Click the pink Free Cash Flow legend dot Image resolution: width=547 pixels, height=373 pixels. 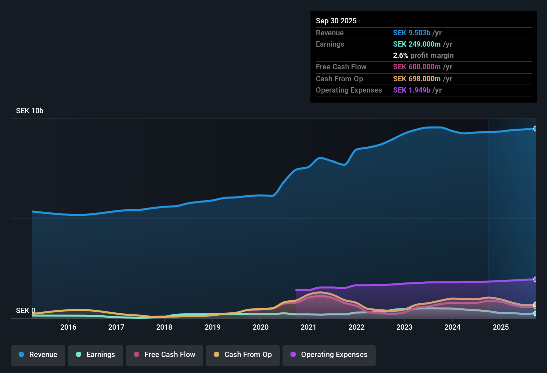tap(137, 354)
